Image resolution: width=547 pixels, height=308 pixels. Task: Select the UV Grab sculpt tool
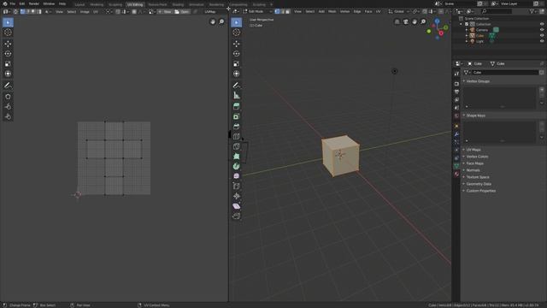[x=8, y=97]
